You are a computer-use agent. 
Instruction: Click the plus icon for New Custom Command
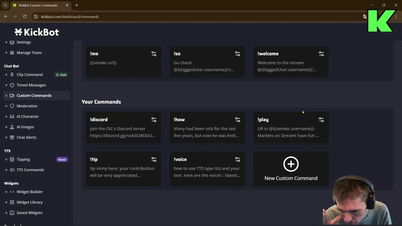291,164
